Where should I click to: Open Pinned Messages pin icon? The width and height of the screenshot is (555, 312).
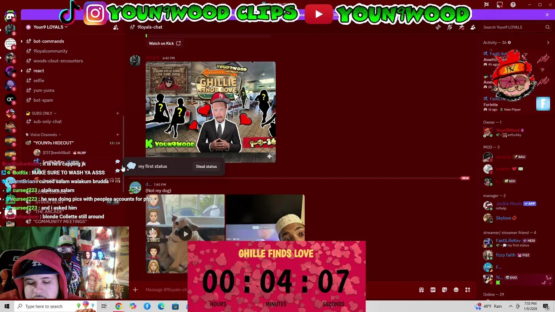pos(461,27)
